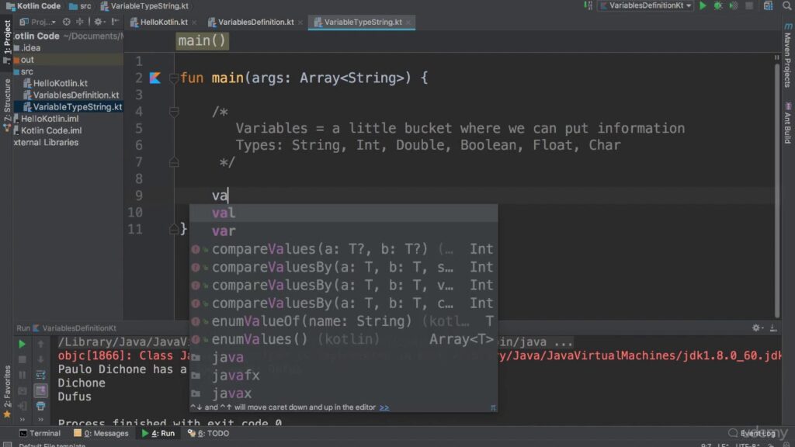This screenshot has width=795, height=447.
Task: Run VariablesDefinitionKt with the green toolbar play button
Action: coord(703,5)
